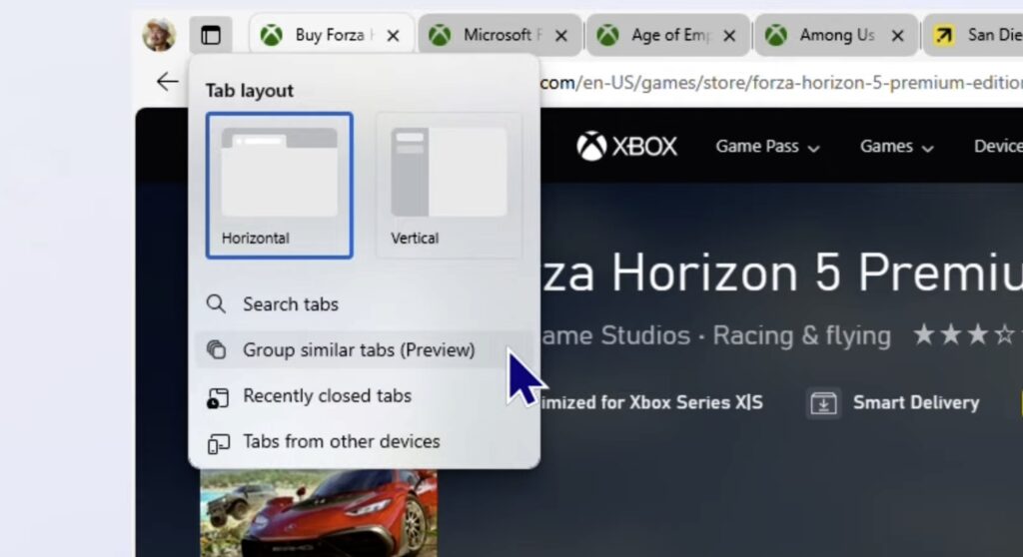The image size is (1023, 557).
Task: Expand the Games menu
Action: point(896,146)
